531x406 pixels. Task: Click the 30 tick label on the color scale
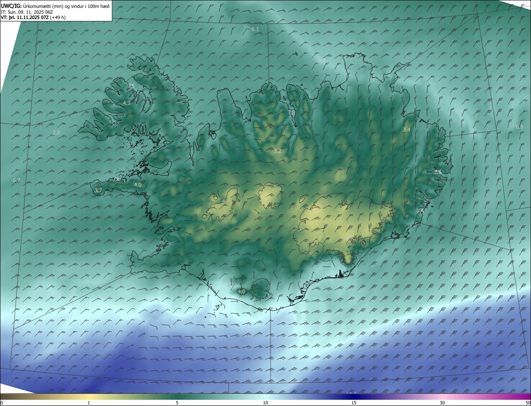click(442, 403)
